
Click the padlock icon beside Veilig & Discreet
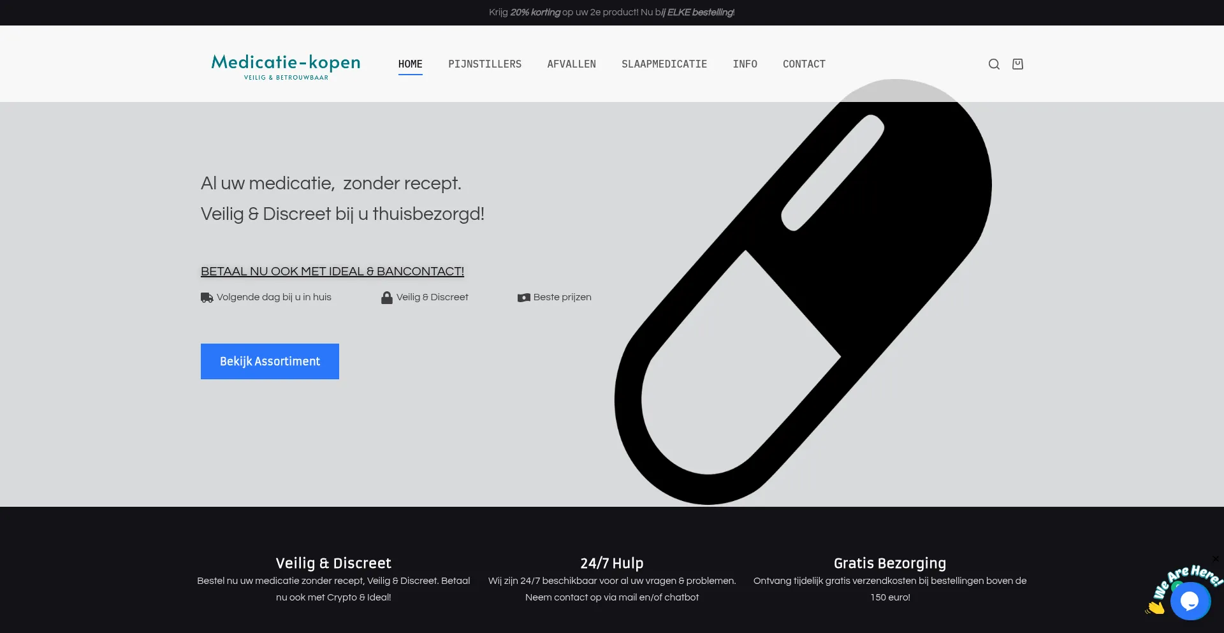(386, 298)
